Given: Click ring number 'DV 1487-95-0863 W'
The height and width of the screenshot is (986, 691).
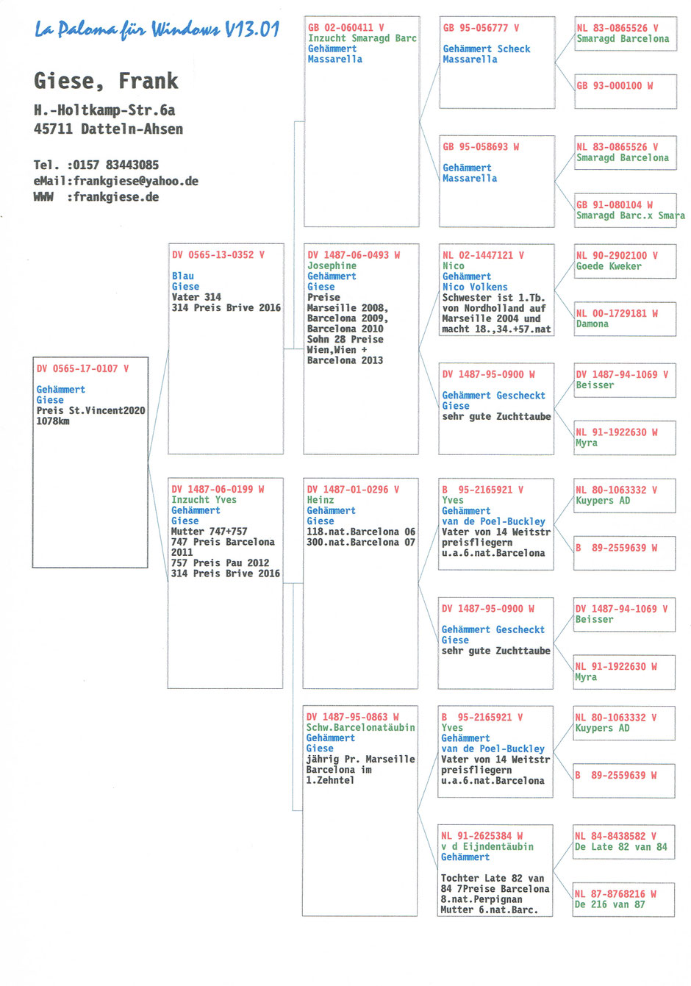Looking at the screenshot, I should (x=353, y=717).
